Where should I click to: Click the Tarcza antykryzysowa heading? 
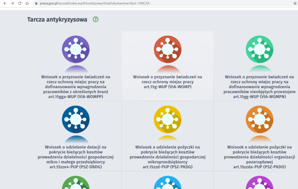pos(57,19)
